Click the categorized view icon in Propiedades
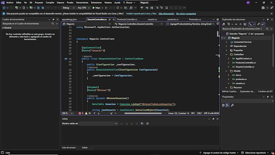 (223, 105)
